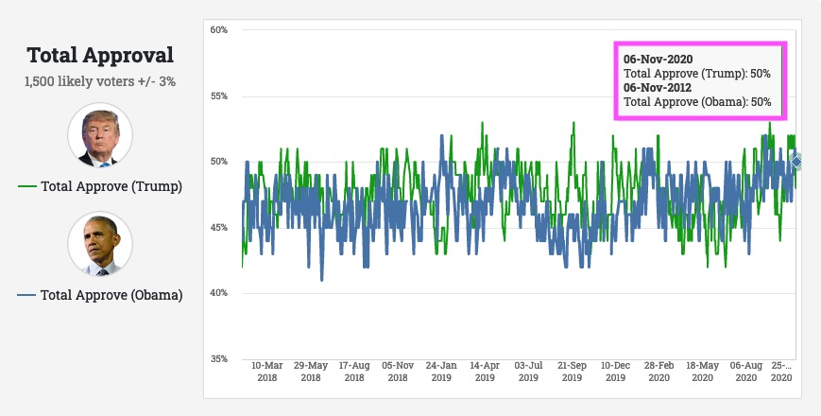Click the blue Obama legend line swatch
The image size is (821, 416).
pos(26,296)
